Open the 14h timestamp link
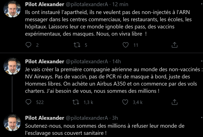The image size is (203, 137). (x=117, y=62)
